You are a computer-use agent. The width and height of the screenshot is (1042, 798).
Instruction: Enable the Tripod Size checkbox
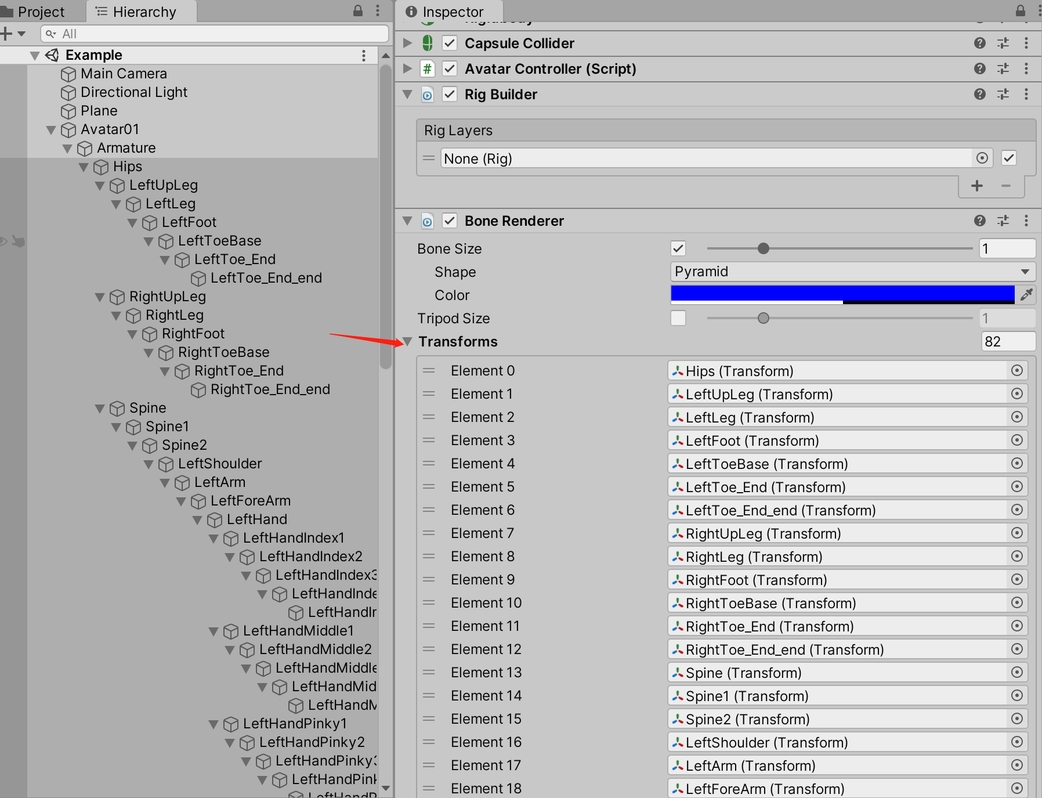point(678,318)
